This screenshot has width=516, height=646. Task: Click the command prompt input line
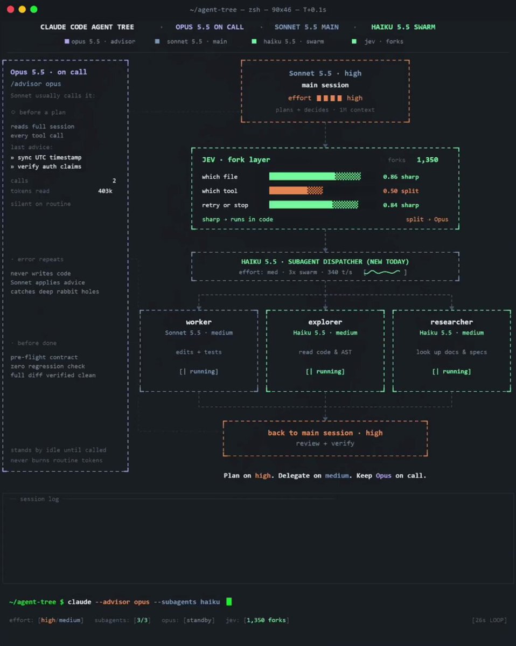pos(120,601)
